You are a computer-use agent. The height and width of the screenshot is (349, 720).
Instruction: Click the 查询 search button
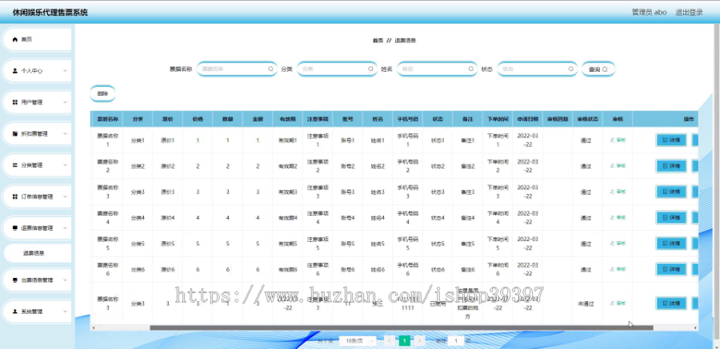tap(598, 69)
